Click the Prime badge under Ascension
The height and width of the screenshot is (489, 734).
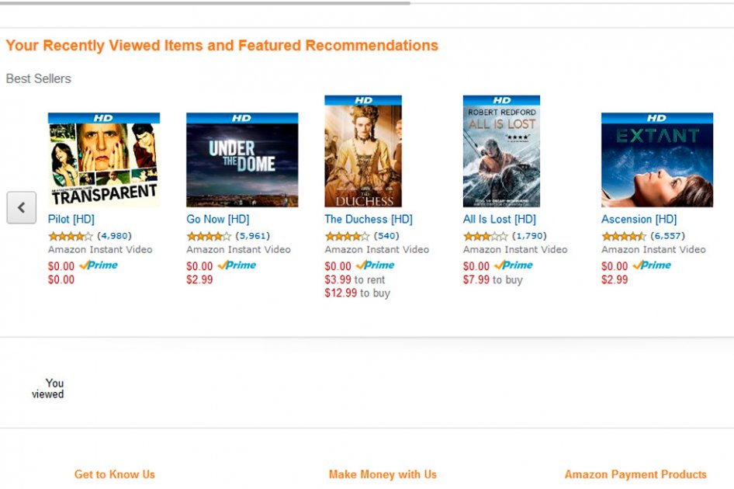click(x=652, y=265)
